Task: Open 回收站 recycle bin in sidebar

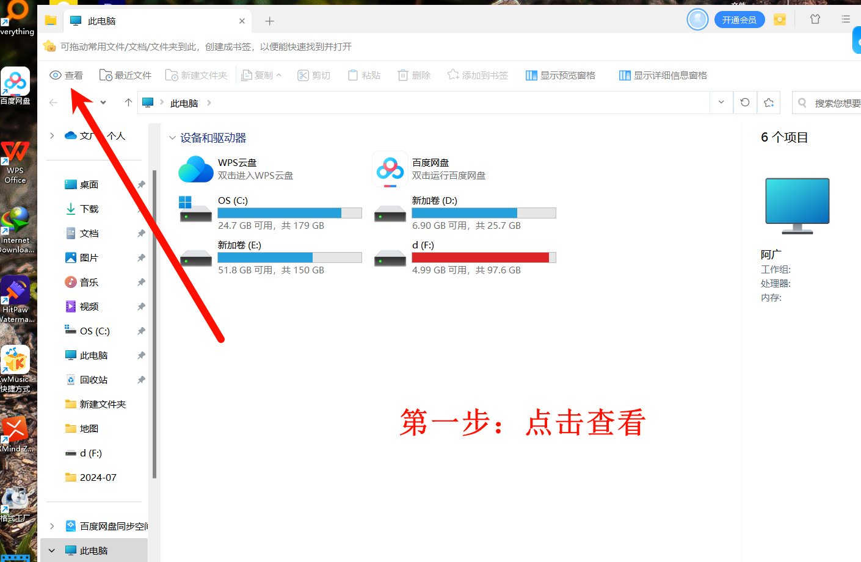Action: coord(93,380)
